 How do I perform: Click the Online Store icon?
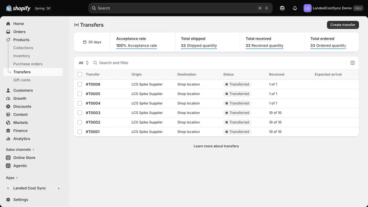coord(8,158)
